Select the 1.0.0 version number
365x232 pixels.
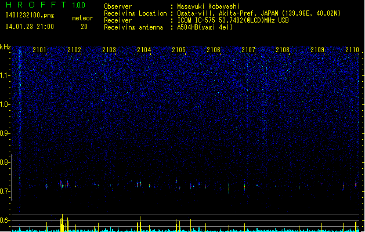point(79,5)
